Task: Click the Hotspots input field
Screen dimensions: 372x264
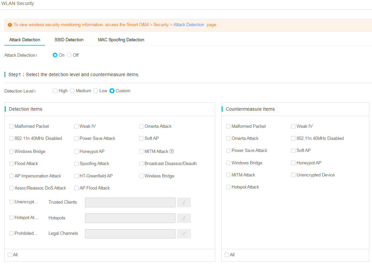Action: point(130,218)
